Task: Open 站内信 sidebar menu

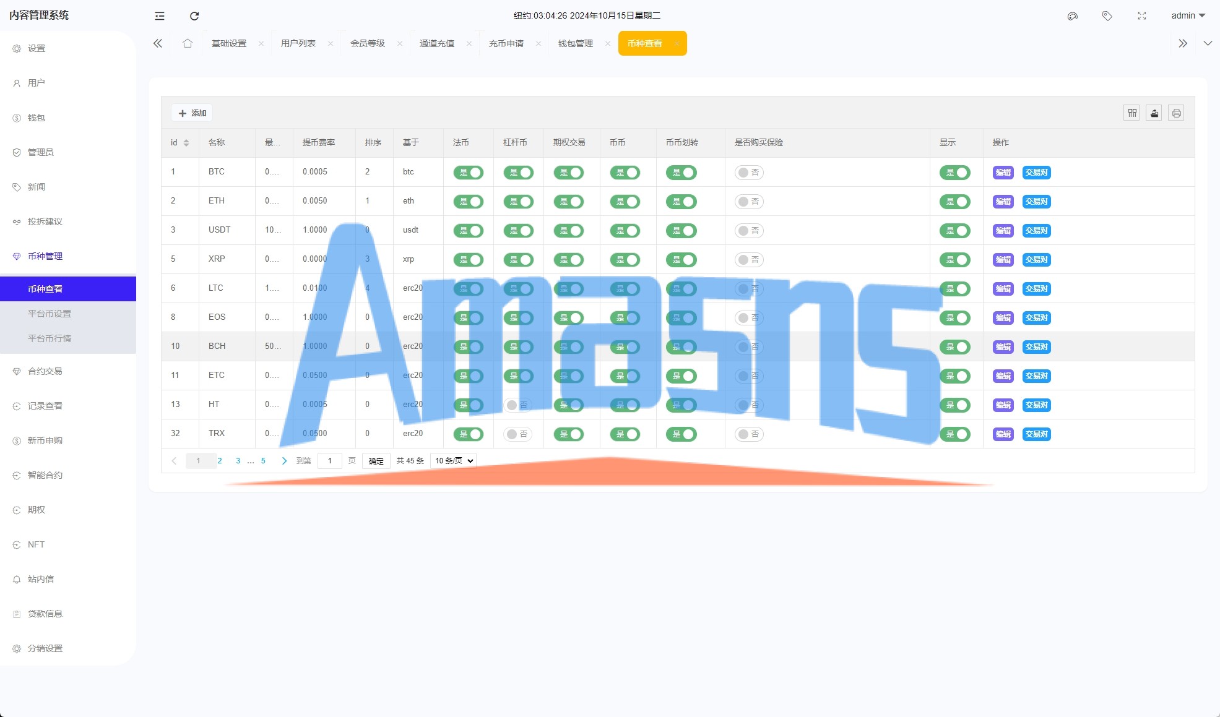Action: click(x=68, y=579)
